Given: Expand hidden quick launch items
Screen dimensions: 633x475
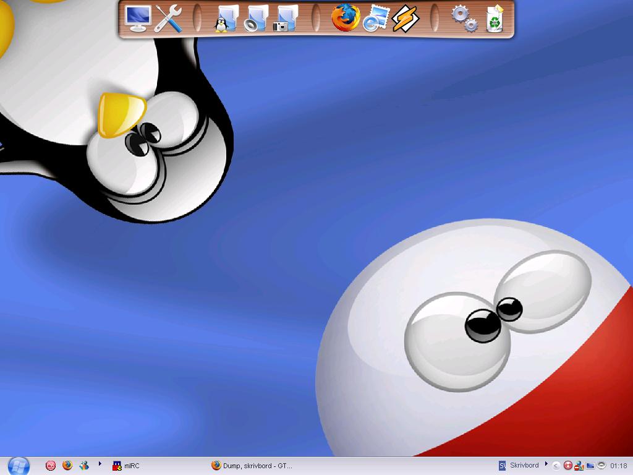Looking at the screenshot, I should point(100,464).
